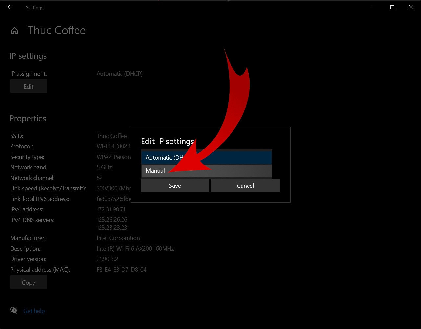Open the Settings home icon
This screenshot has height=329, width=421.
click(x=14, y=31)
